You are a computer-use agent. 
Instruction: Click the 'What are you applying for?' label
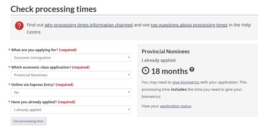tap(35, 50)
